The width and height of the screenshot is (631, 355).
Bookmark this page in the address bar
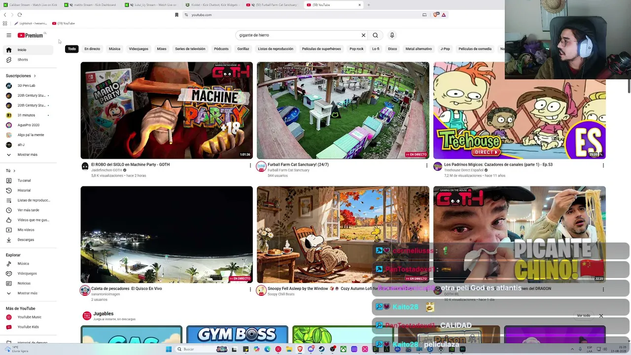click(176, 15)
